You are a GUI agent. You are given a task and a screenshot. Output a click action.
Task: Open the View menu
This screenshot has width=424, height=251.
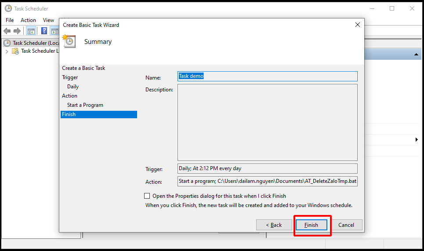tap(48, 20)
